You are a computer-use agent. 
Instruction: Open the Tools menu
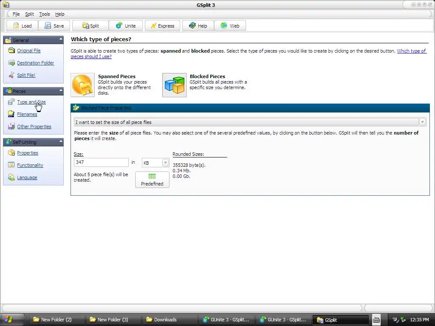pos(44,14)
